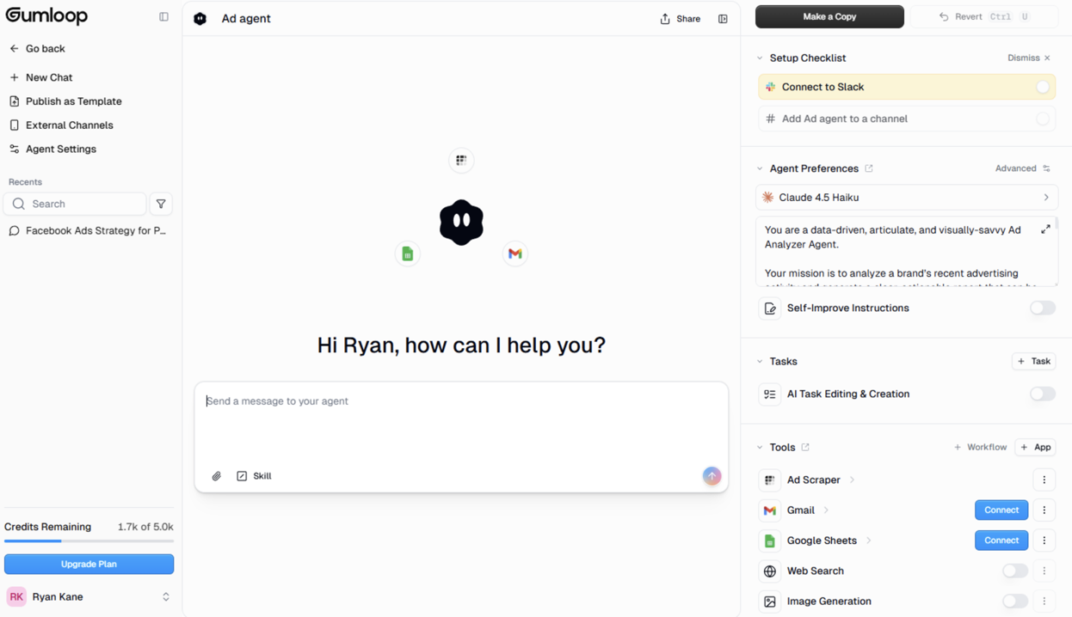Add a Workflow tool

(x=980, y=448)
